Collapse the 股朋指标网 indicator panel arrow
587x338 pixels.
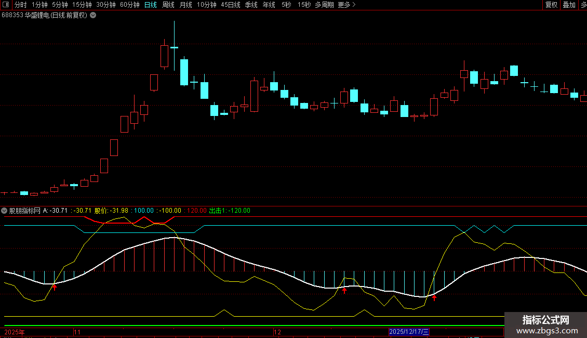[5, 211]
